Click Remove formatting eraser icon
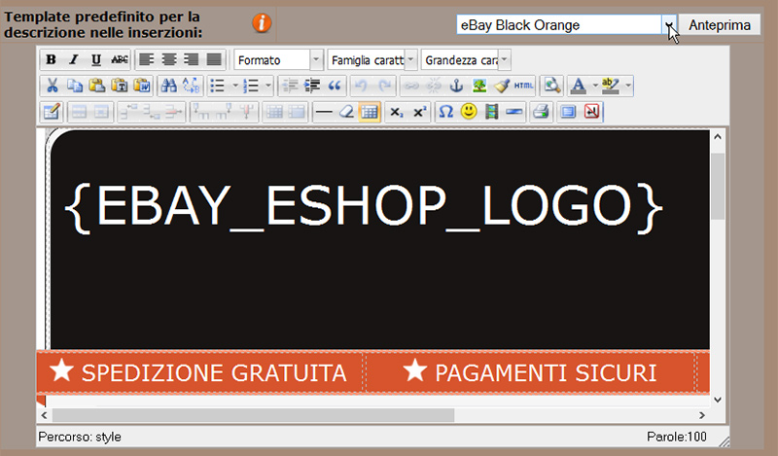 (346, 112)
